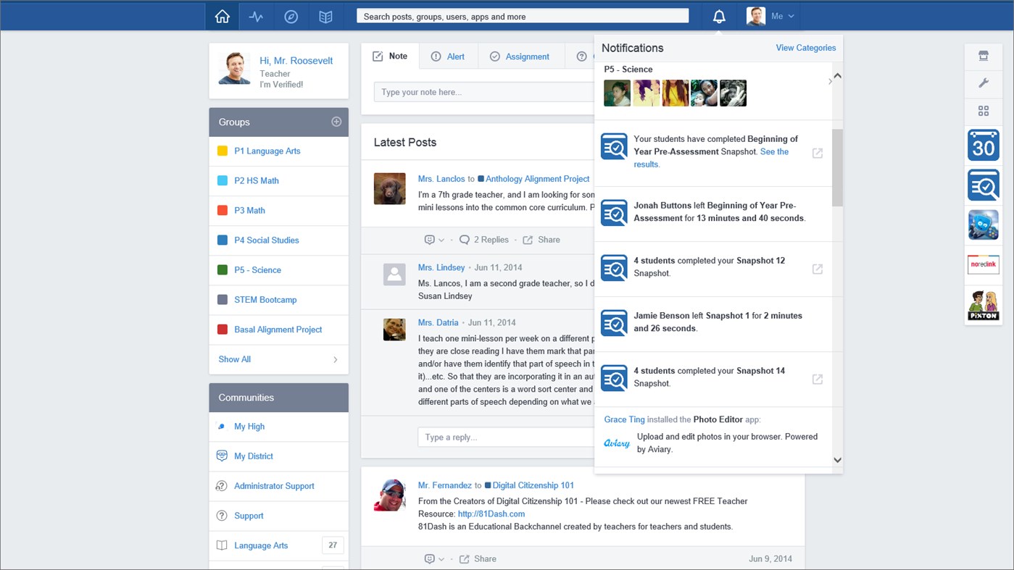
Task: Switch to the Alert tab
Action: click(448, 56)
